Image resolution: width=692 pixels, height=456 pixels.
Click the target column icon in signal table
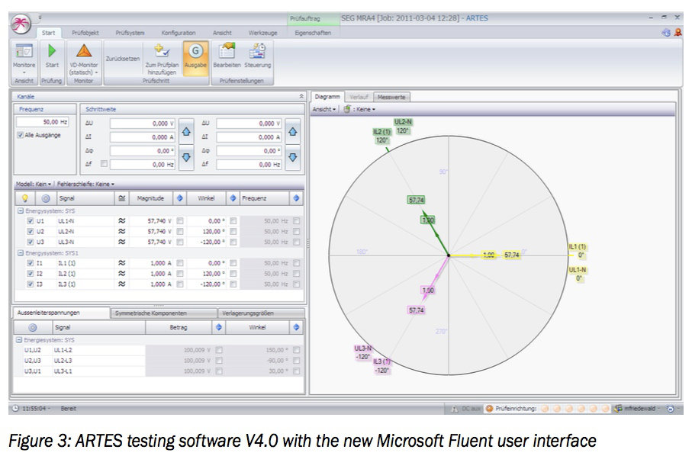tap(46, 198)
